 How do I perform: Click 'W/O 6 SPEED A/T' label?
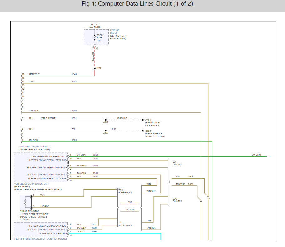125,191
